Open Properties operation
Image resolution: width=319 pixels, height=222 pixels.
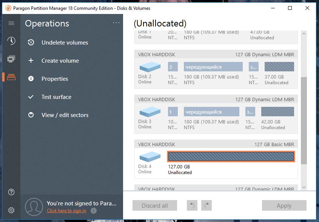click(x=55, y=79)
